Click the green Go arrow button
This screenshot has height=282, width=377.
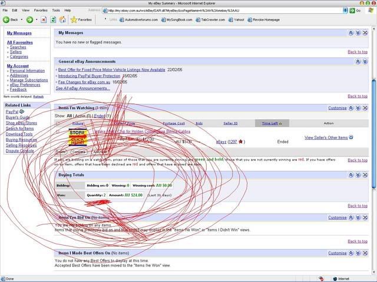tap(352, 11)
